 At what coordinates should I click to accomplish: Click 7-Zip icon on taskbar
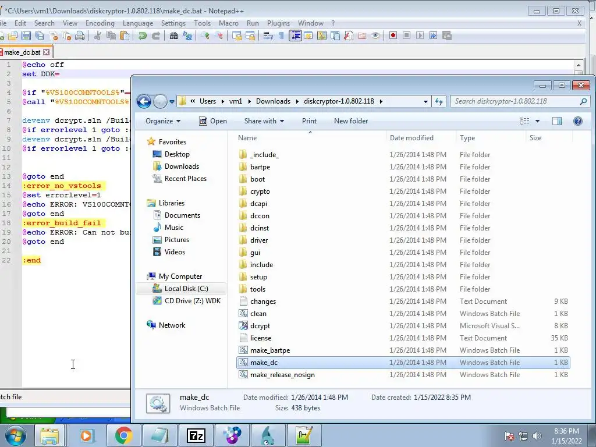196,435
